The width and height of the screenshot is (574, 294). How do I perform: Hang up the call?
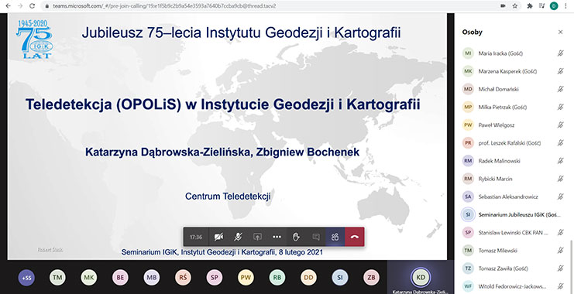pos(355,237)
